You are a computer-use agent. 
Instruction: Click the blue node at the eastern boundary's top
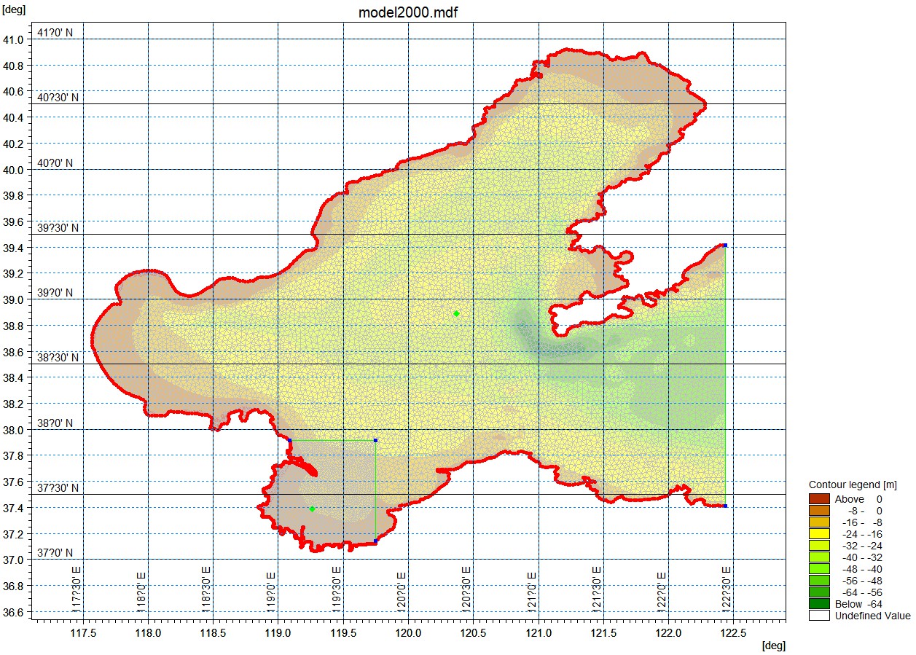(x=725, y=246)
